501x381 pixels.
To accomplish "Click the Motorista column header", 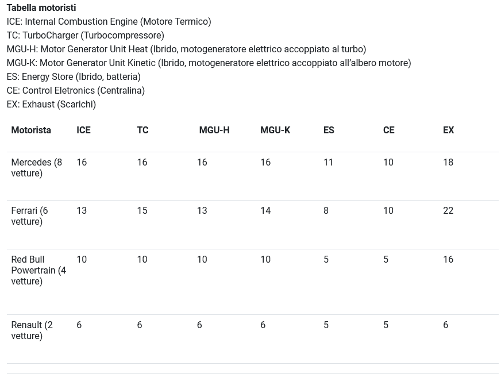I will 31,130.
